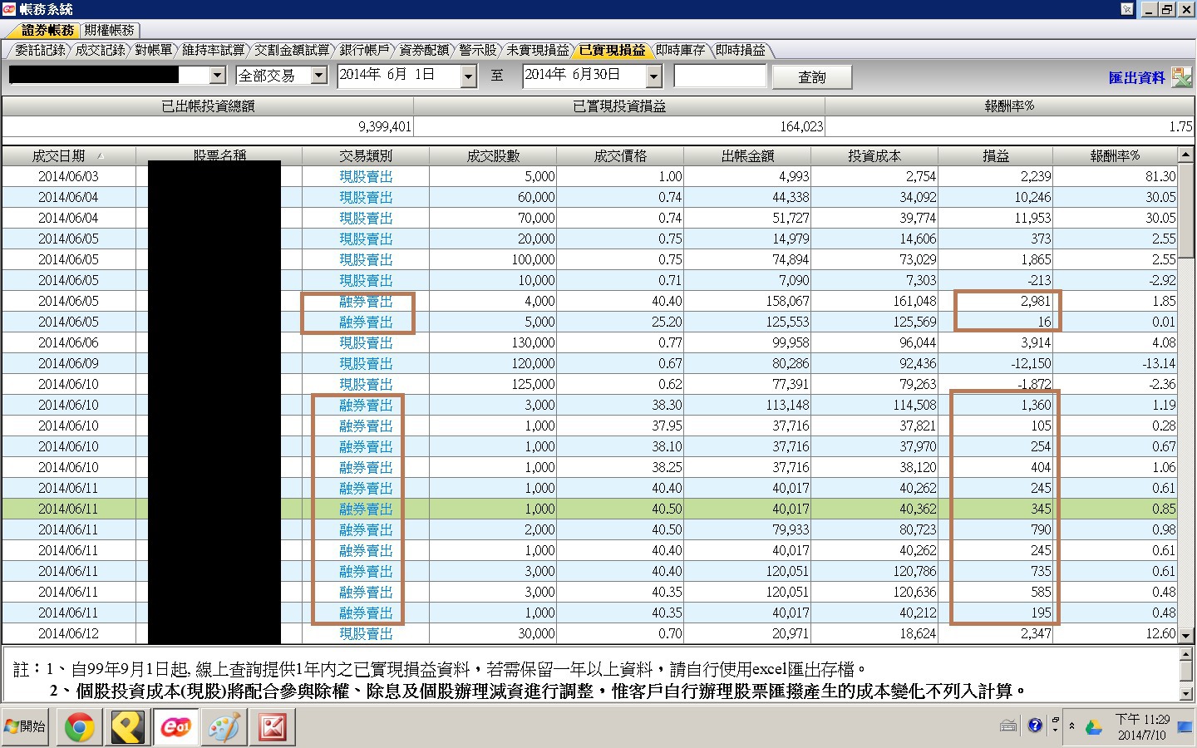
Task: Open the 警示股 tab
Action: (x=477, y=50)
